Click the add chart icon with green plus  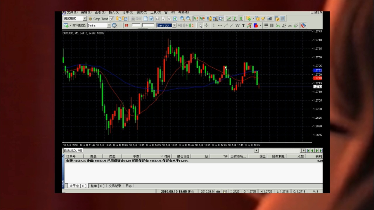(66, 25)
